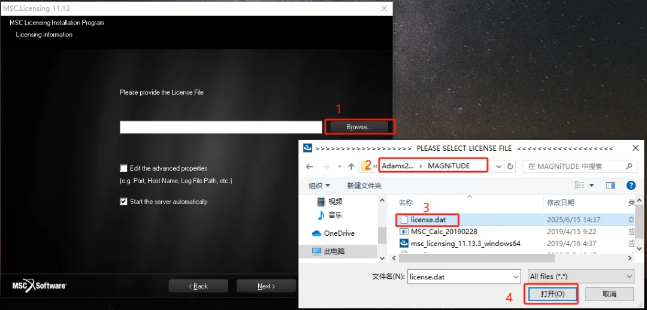Screen dimensions: 647x310
Task: Click the 名称 column header
Action: pos(406,202)
